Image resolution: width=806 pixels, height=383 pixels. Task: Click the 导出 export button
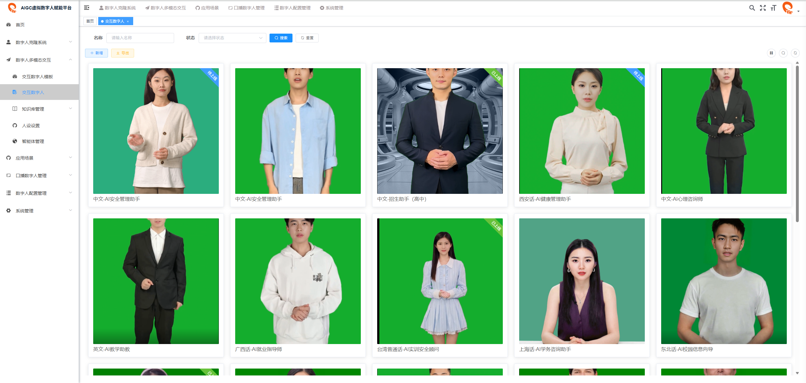pos(122,53)
